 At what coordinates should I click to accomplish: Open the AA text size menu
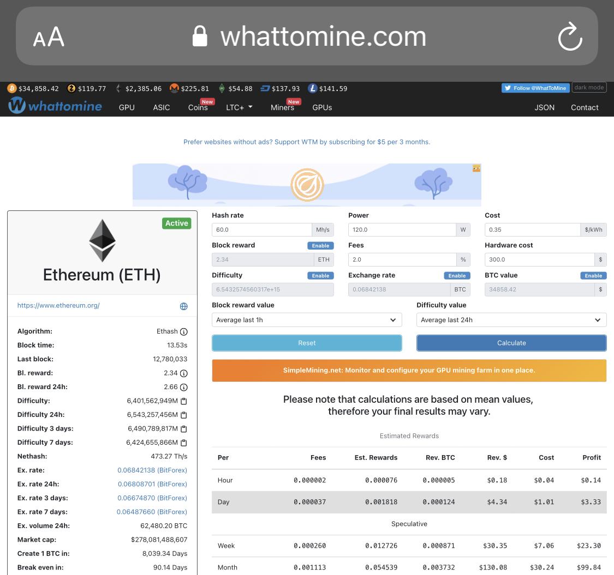click(49, 37)
